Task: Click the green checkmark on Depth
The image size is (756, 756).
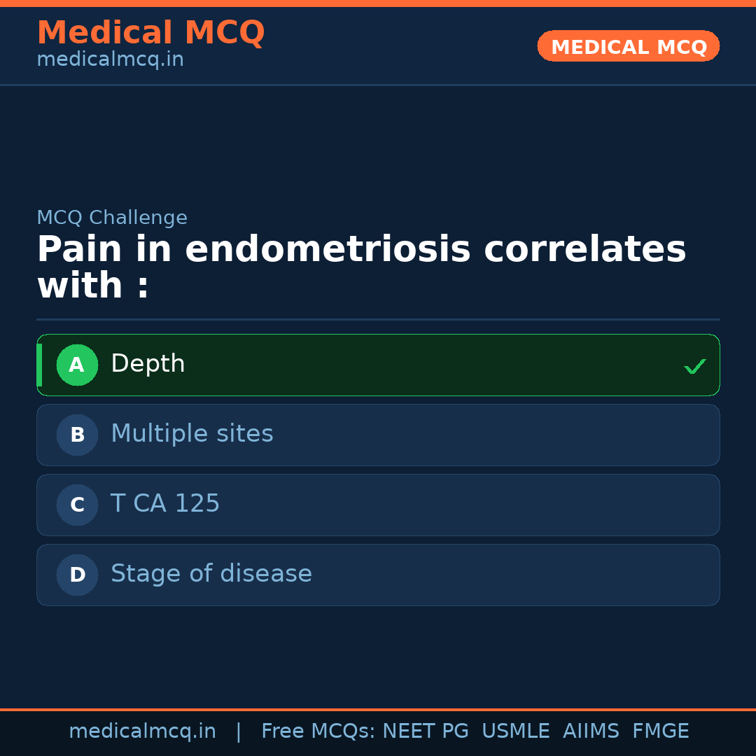Action: pos(694,366)
